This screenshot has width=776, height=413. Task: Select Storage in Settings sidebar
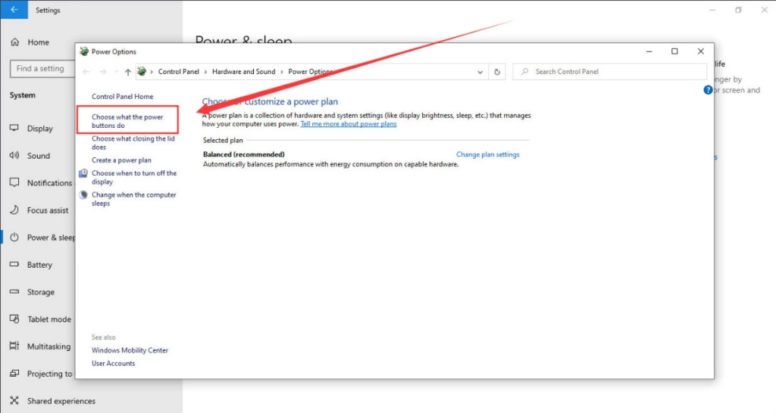(x=41, y=292)
